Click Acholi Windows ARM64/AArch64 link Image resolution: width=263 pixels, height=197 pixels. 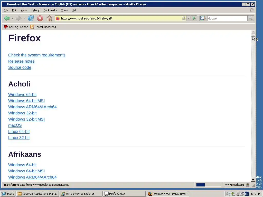point(32,107)
